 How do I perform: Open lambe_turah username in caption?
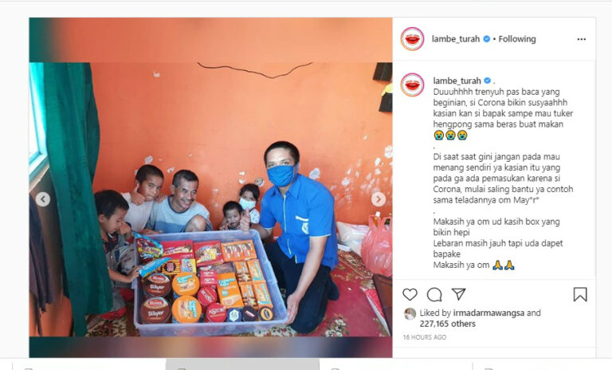[457, 81]
